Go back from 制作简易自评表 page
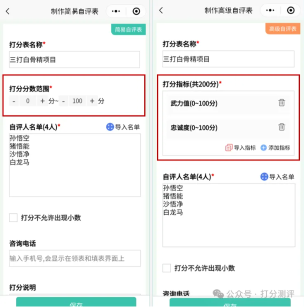 point(7,11)
